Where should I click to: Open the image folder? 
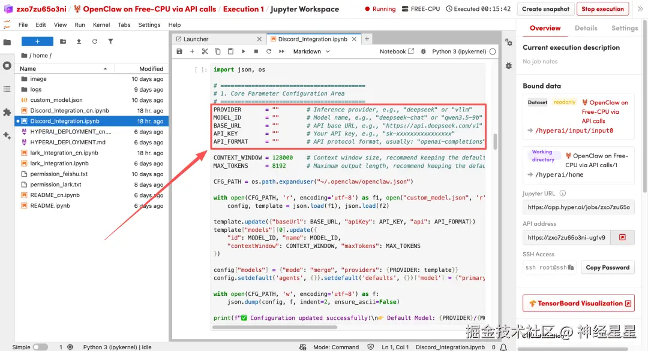click(91, 79)
